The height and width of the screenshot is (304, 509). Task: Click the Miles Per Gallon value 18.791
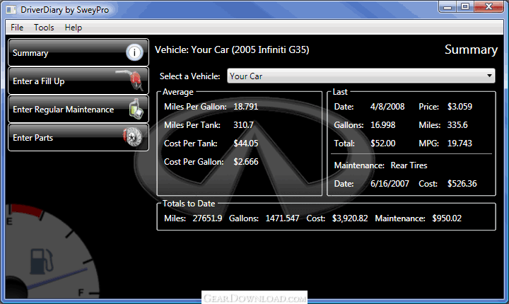click(x=246, y=107)
